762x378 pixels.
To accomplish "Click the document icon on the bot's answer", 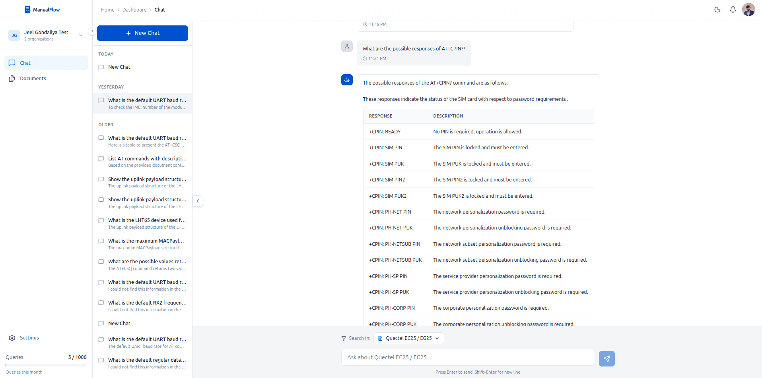I will tap(347, 80).
